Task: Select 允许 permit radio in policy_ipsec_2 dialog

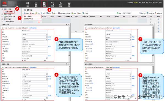Action: (x=106, y=60)
